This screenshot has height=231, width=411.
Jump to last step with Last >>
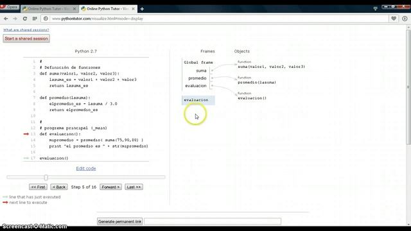click(134, 187)
